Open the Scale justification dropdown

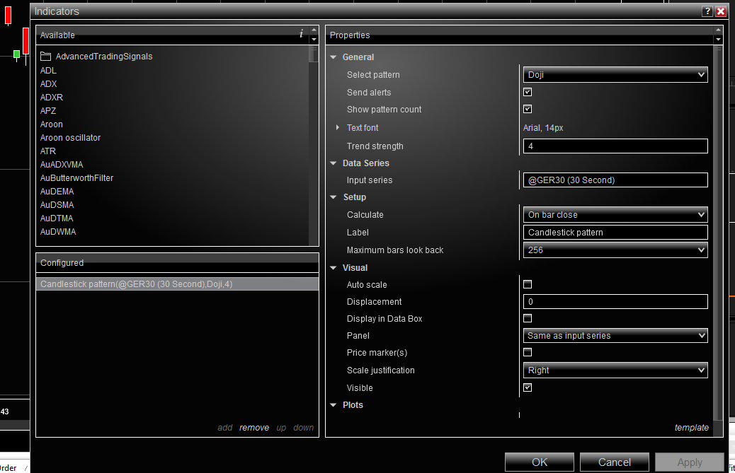click(615, 370)
